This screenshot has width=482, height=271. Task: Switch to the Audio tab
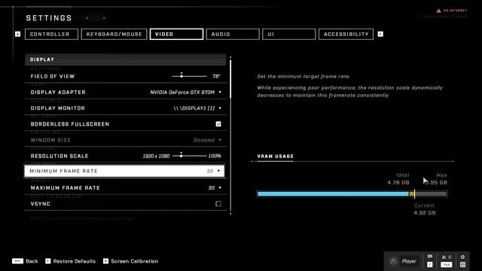pyautogui.click(x=233, y=34)
